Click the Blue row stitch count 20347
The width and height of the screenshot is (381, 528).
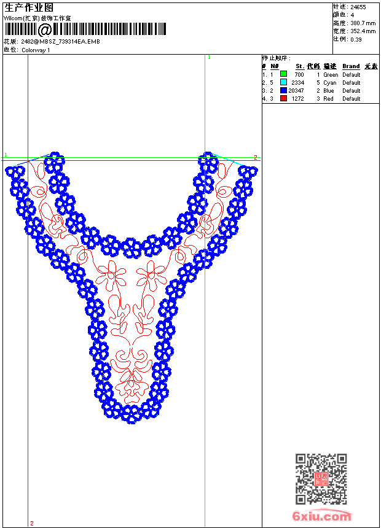tap(296, 90)
